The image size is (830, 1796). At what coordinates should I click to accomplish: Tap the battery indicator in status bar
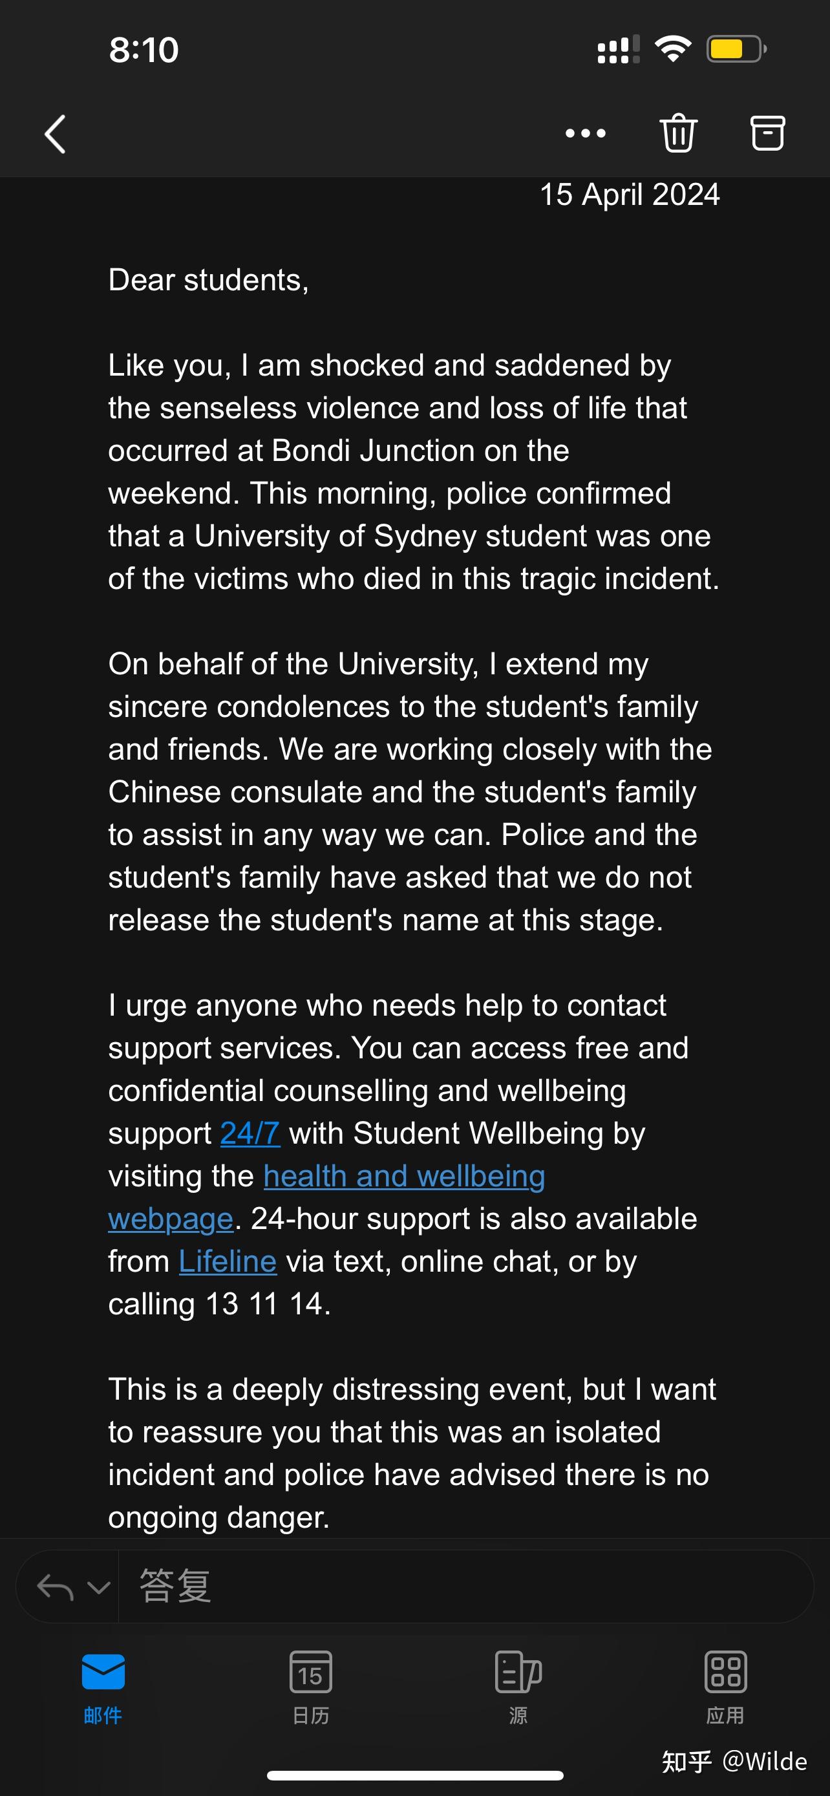click(x=738, y=50)
